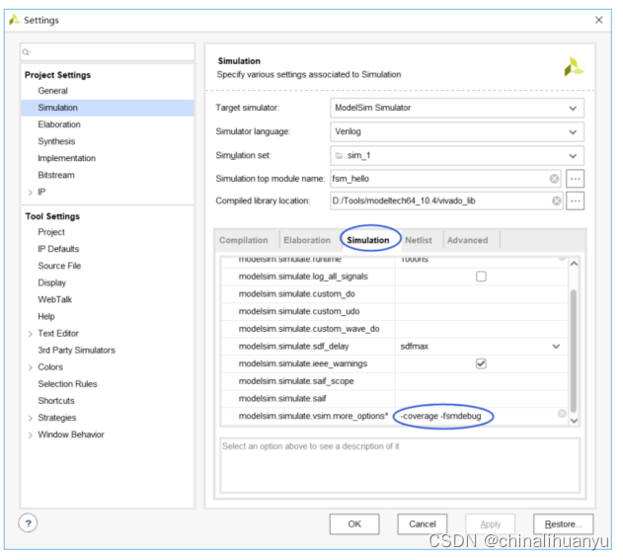The height and width of the screenshot is (560, 623).
Task: Select Elaboration in Project Settings tree
Action: pos(59,124)
